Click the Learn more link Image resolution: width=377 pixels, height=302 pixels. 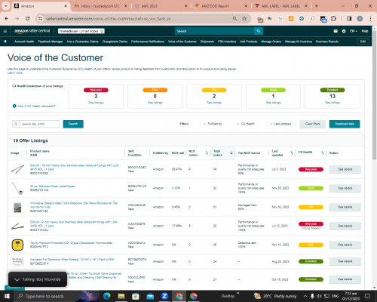pos(15,73)
